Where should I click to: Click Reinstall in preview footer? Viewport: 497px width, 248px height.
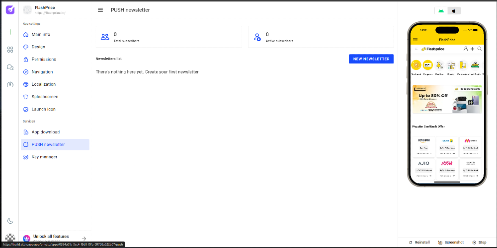[419, 243]
